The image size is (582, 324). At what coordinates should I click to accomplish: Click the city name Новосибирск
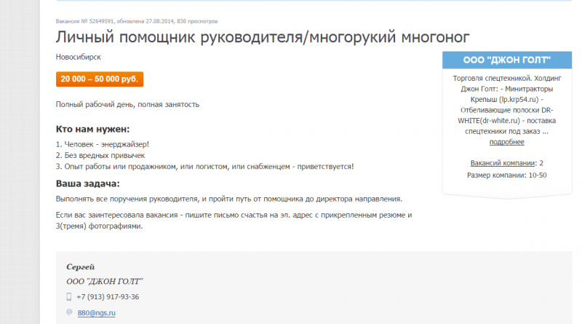point(79,56)
